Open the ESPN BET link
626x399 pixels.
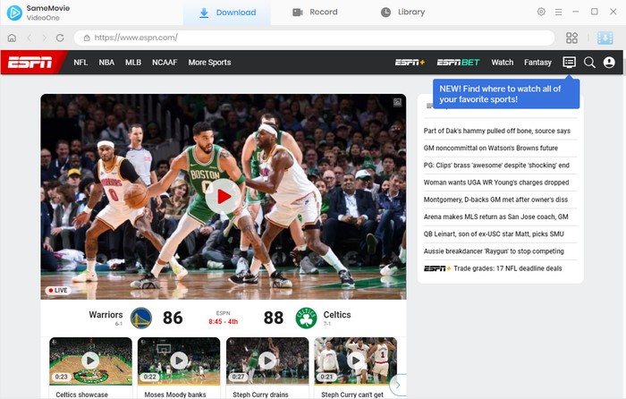pyautogui.click(x=458, y=63)
